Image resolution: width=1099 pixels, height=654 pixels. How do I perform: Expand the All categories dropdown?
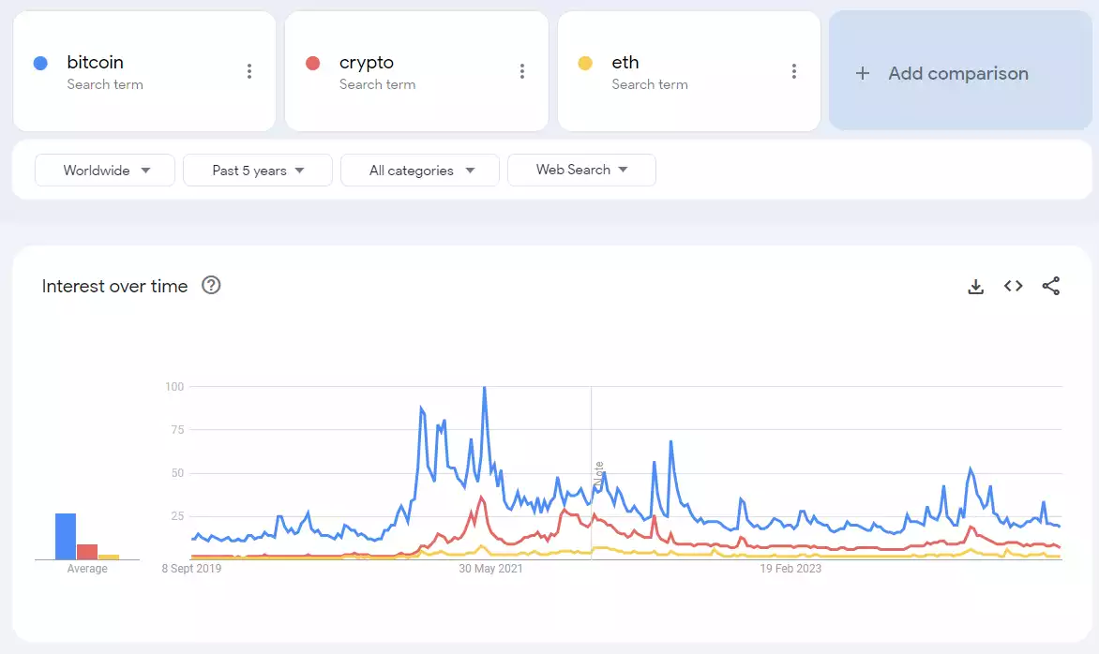[x=419, y=170]
